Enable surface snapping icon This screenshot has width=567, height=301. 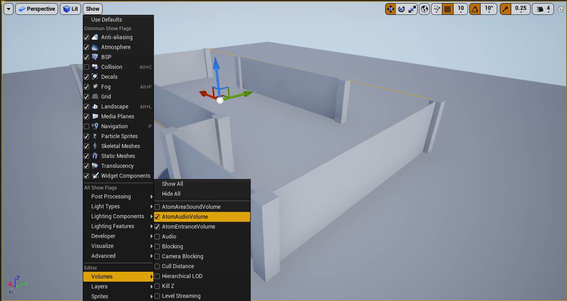pos(436,9)
